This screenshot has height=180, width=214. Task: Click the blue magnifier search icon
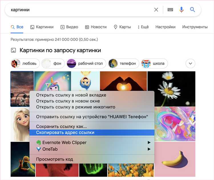(193, 10)
